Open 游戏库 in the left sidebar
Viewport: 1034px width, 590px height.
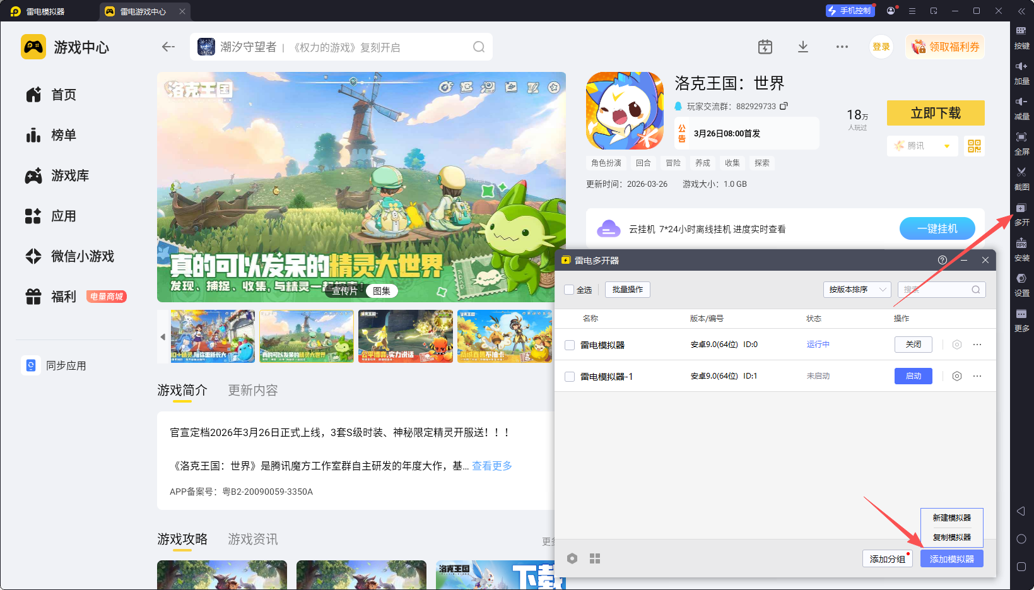(69, 175)
